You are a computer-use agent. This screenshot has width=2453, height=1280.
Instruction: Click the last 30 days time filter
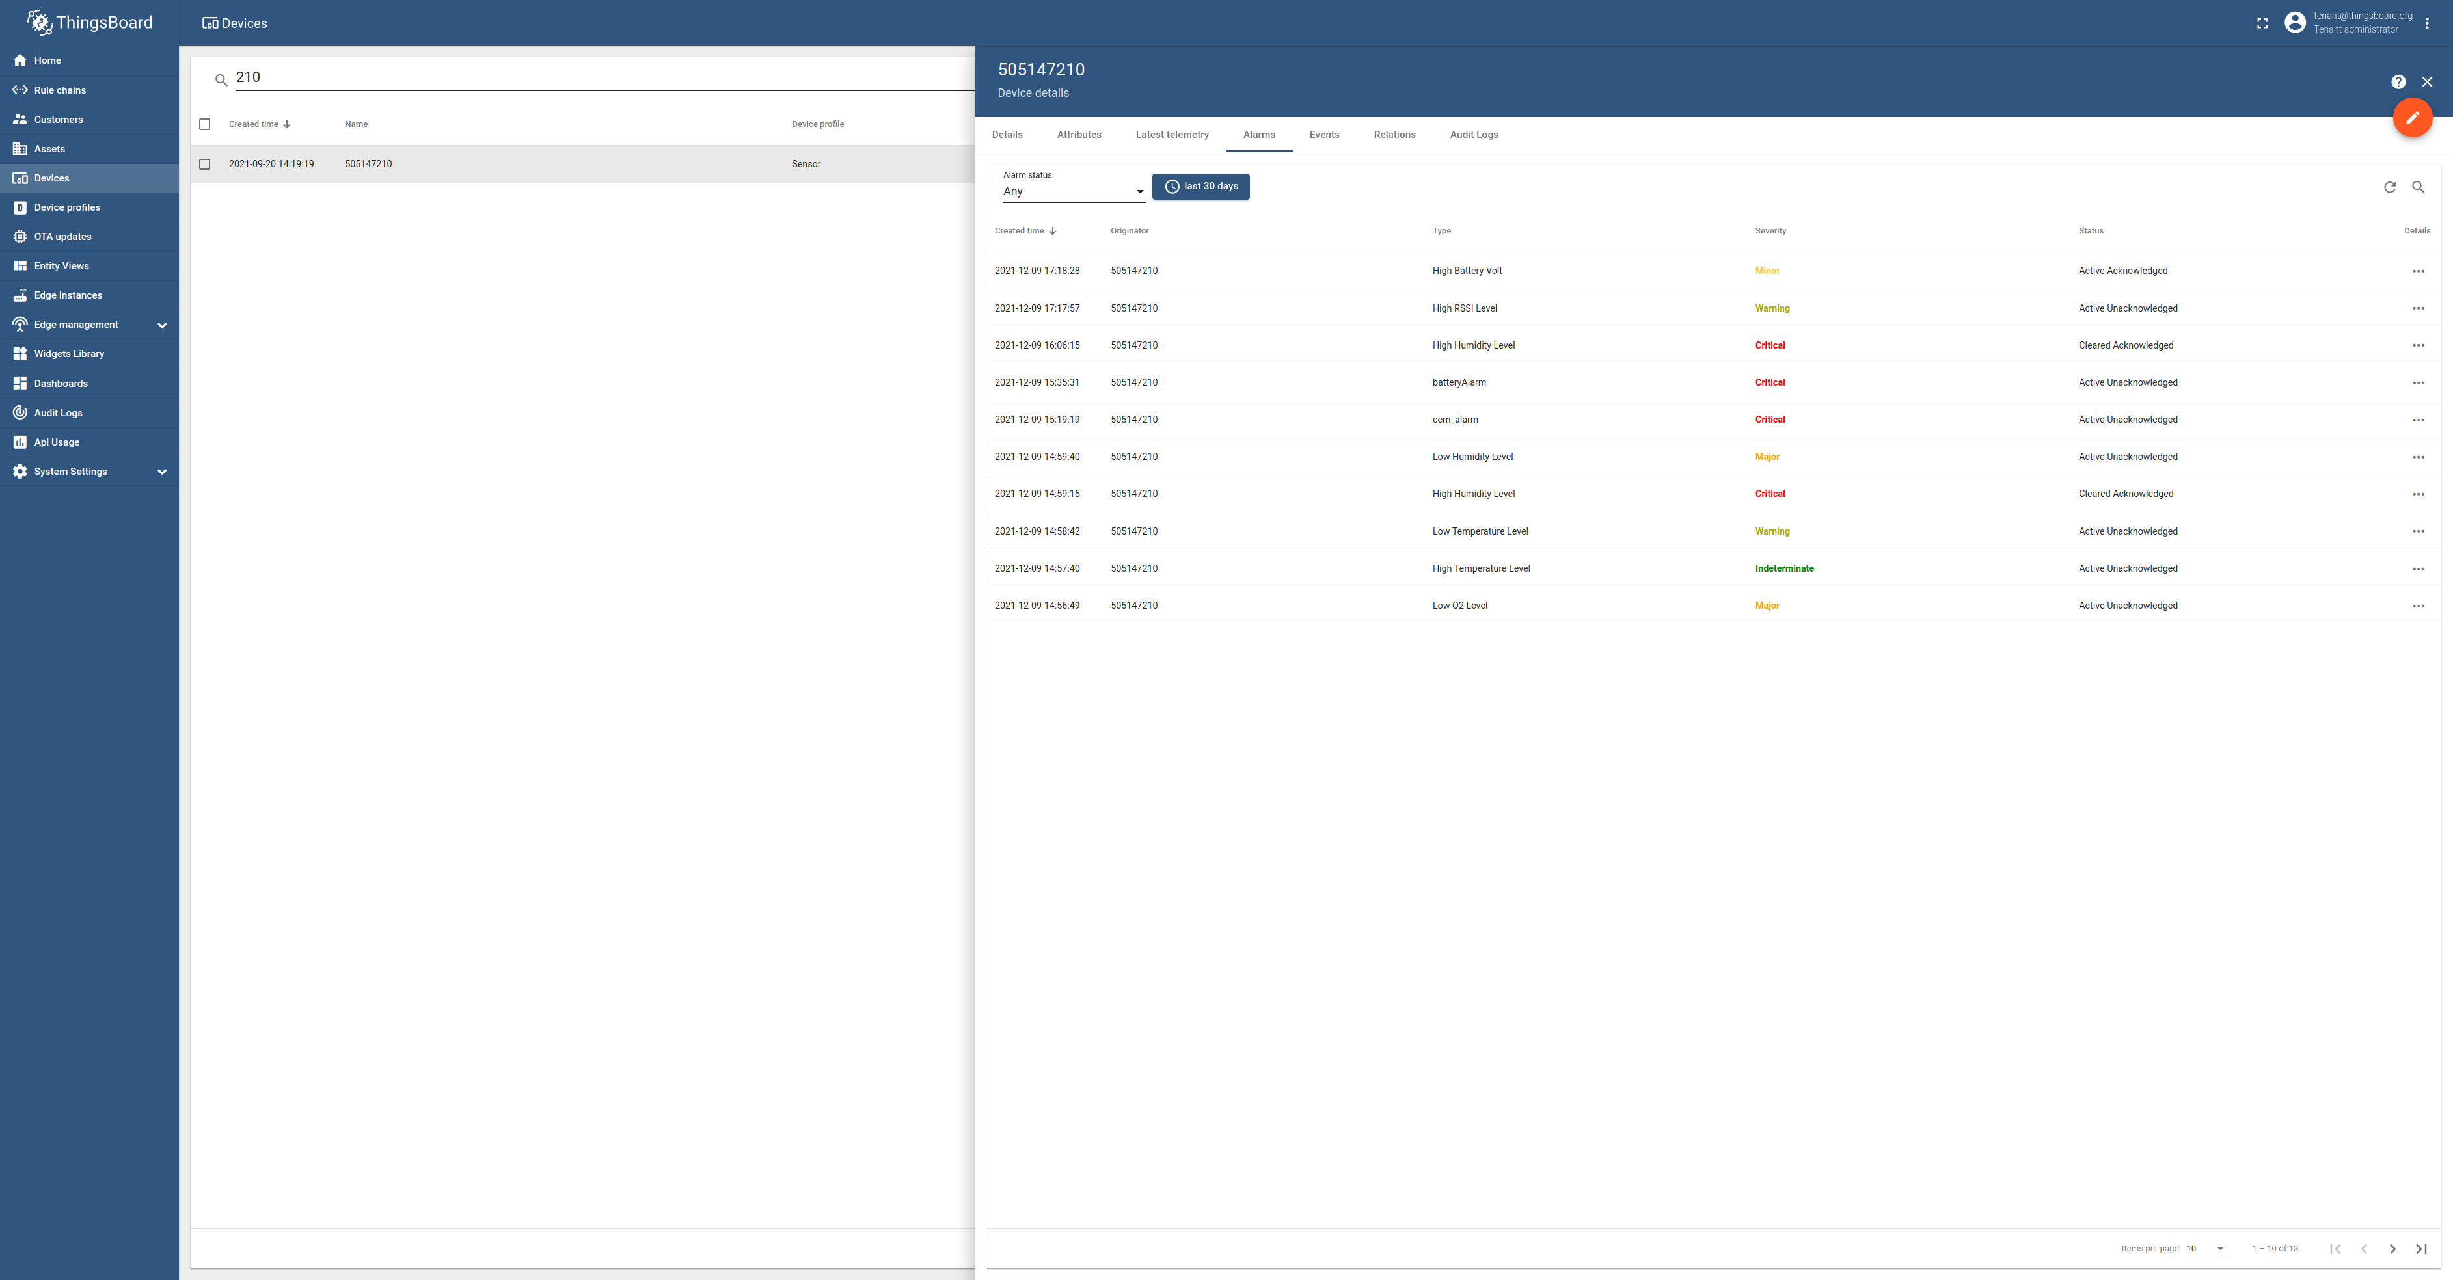[x=1200, y=187]
